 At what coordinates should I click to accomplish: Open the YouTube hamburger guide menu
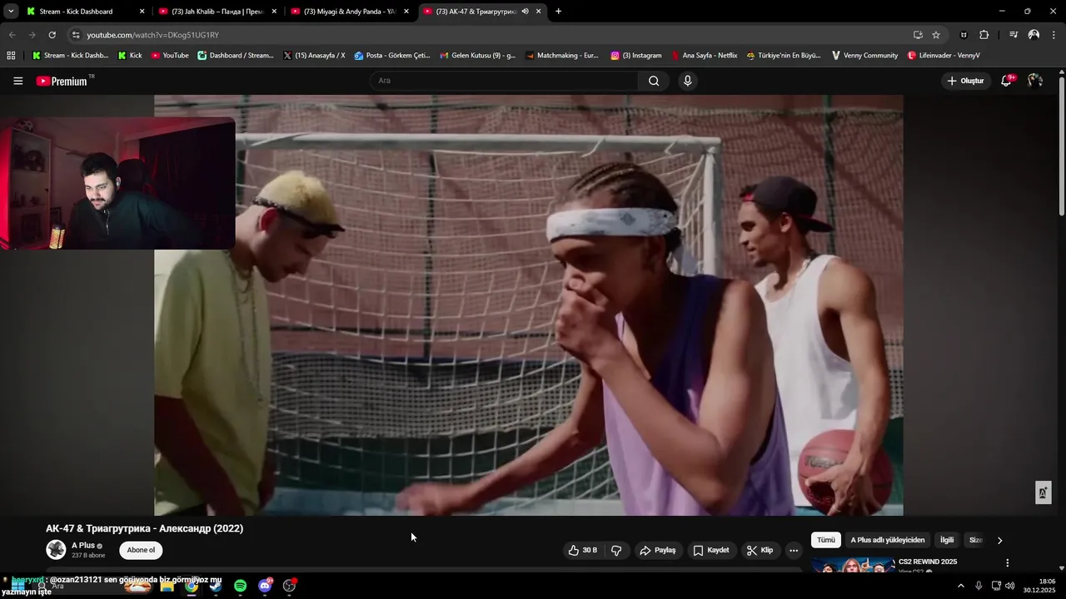click(17, 81)
